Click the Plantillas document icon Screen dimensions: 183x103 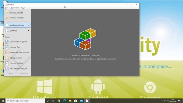pyautogui.click(x=7, y=31)
